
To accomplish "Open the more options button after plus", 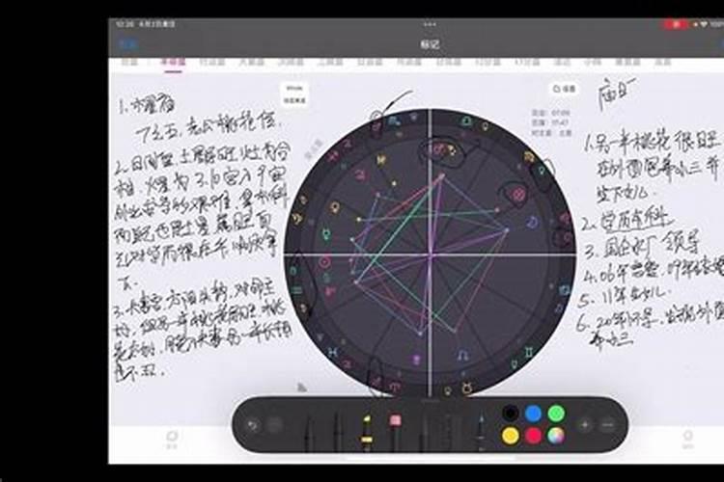I will [608, 425].
